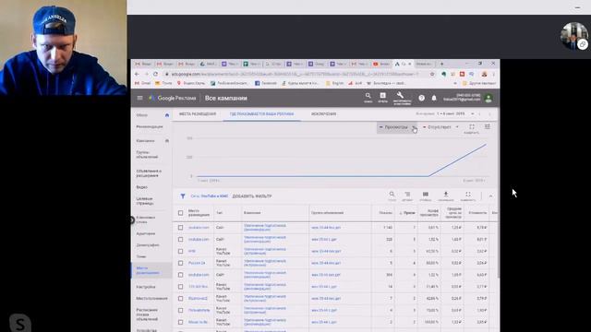The width and height of the screenshot is (591, 332).
Task: Open the second chart metric dropdown
Action: point(440,127)
